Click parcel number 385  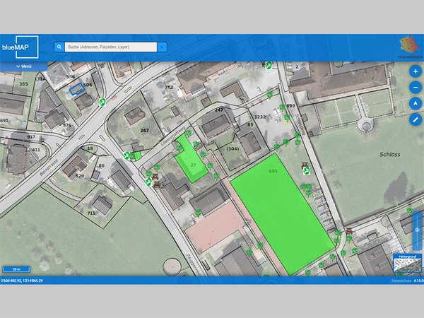point(23,84)
